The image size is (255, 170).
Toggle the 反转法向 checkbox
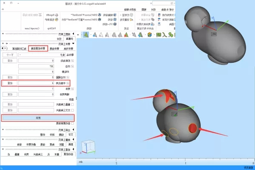click(73, 61)
